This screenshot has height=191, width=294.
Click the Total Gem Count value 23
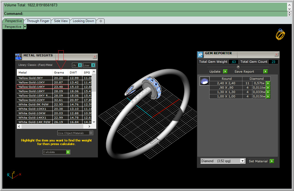(x=273, y=62)
